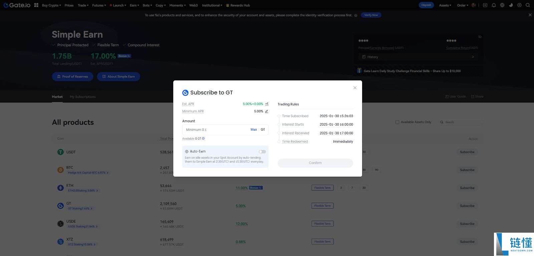The height and width of the screenshot is (256, 534).
Task: Click the XTZ coin icon
Action: click(60, 242)
